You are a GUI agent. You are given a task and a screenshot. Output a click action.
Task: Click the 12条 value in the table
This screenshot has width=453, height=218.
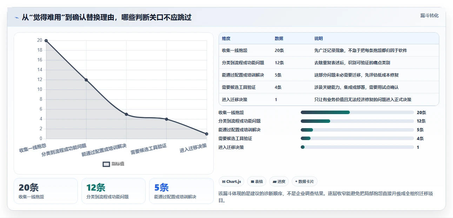point(279,63)
